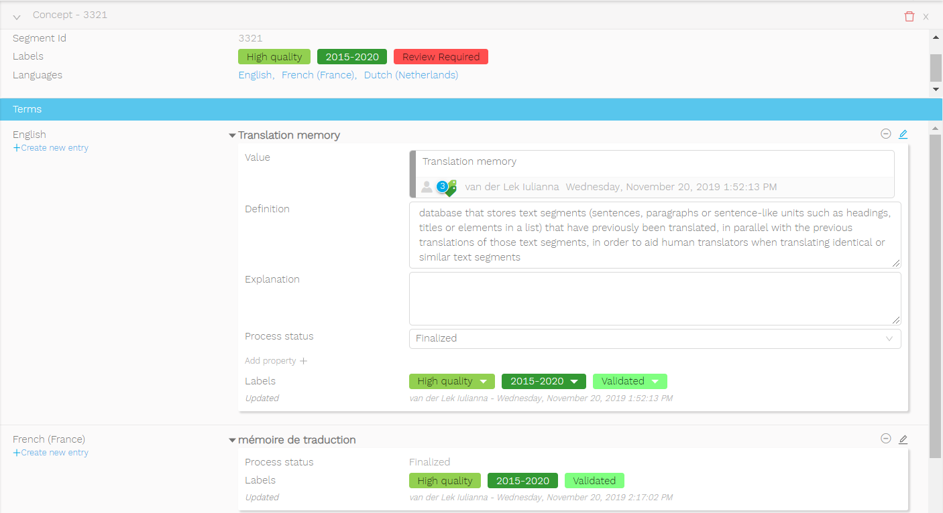
Task: Click the red trash delete concept icon
Action: (x=909, y=16)
